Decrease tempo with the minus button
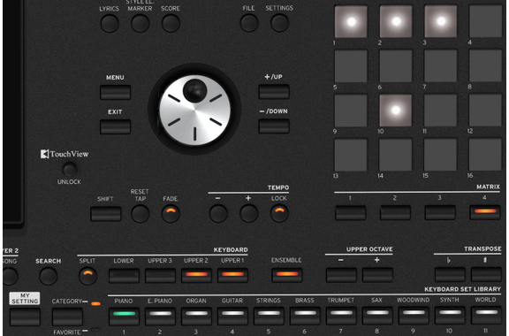Screen dimensions: 509x336 coord(218,213)
